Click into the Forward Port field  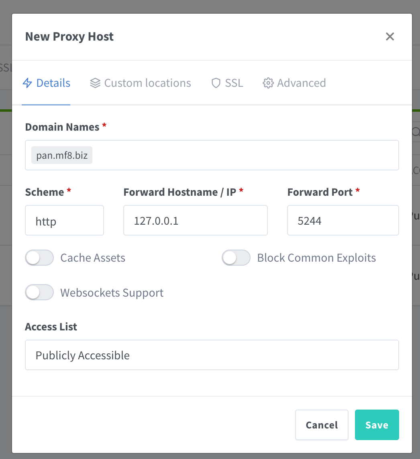[x=343, y=221]
